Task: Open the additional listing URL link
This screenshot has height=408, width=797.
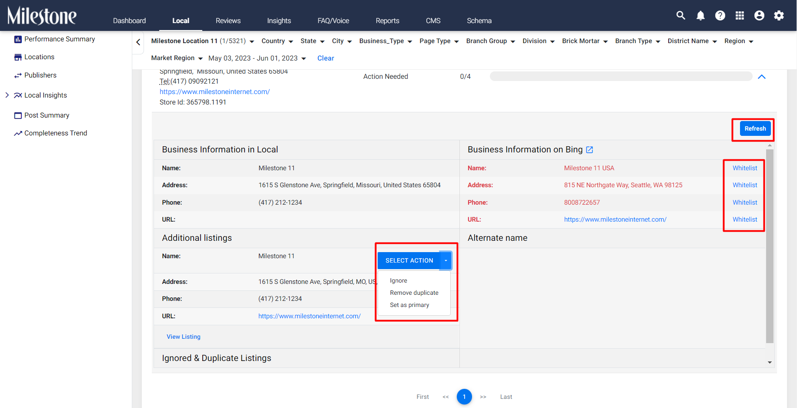Action: (x=309, y=316)
